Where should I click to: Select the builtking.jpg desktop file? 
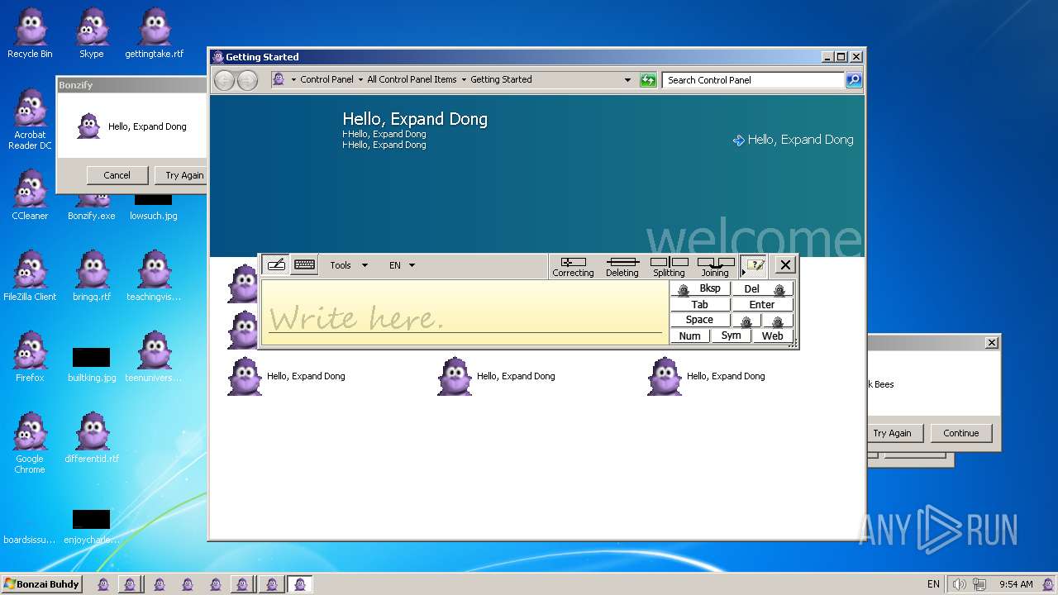[x=92, y=364]
